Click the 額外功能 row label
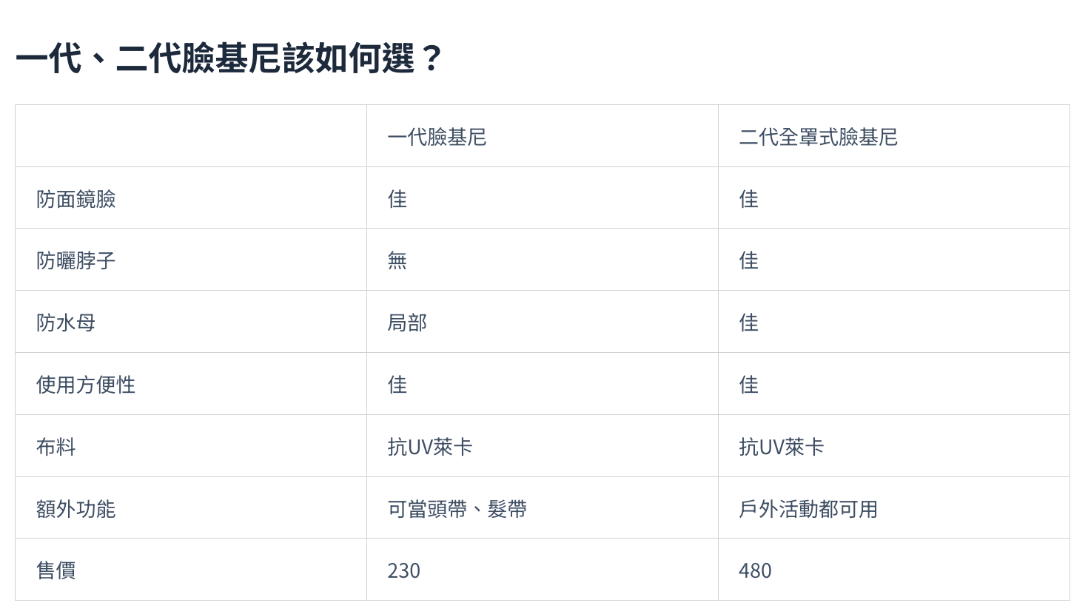The image size is (1091, 614). [x=75, y=509]
